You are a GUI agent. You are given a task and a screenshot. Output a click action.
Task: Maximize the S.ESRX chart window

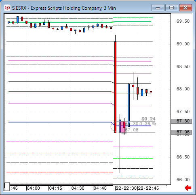point(171,8)
